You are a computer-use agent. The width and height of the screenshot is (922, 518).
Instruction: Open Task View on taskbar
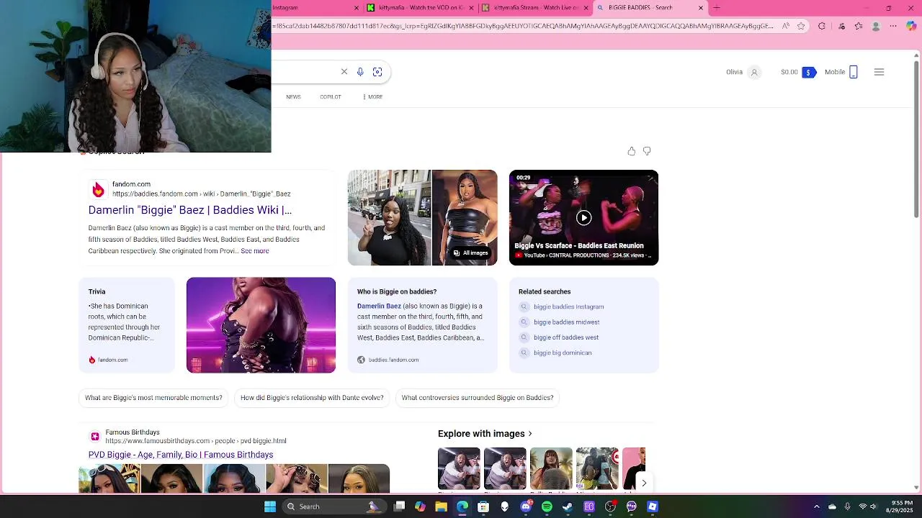(x=400, y=506)
